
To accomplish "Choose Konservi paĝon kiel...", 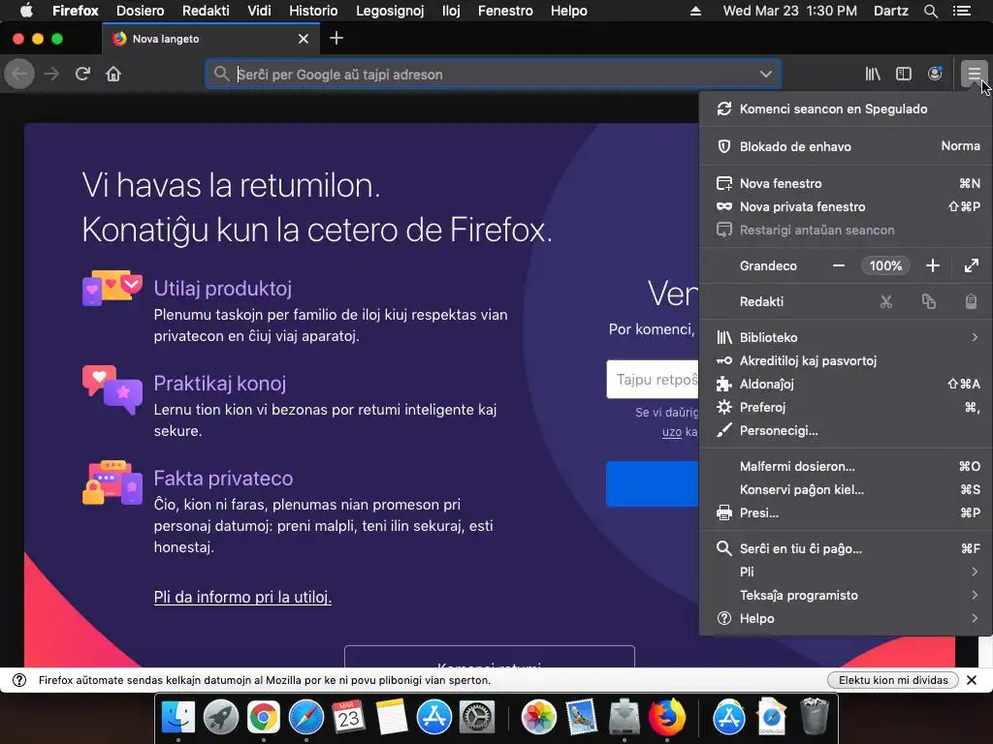I will tap(846, 489).
